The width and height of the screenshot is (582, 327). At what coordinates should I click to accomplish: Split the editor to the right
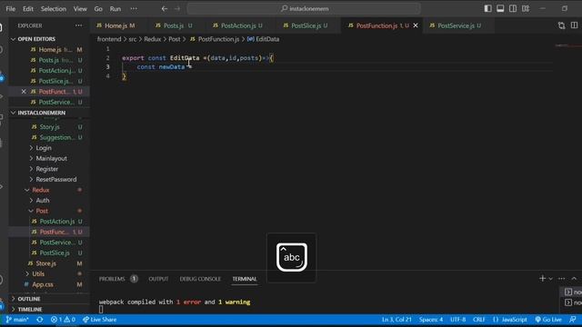pos(574,25)
